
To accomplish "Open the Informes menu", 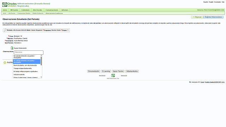I will coord(65,10).
